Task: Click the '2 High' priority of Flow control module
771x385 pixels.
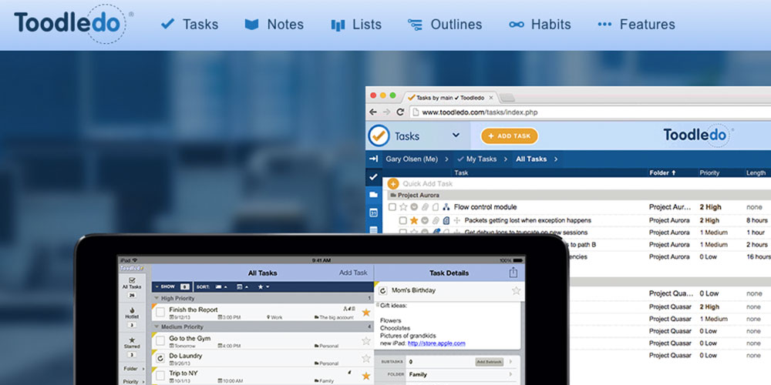Action: coord(709,207)
